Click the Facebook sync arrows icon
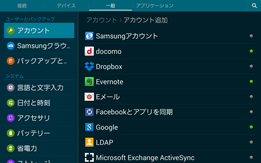The image size is (261, 163). pyautogui.click(x=89, y=112)
